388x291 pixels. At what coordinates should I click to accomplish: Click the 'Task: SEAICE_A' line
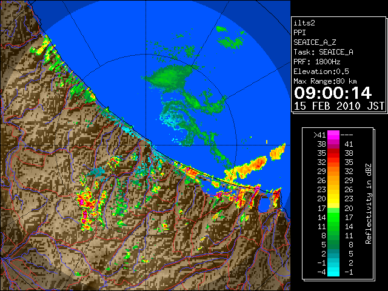tap(323, 52)
